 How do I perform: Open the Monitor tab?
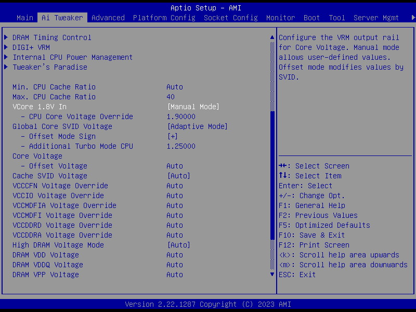click(280, 18)
